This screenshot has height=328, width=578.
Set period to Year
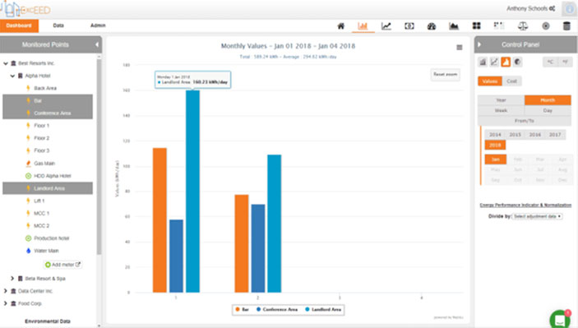click(501, 100)
